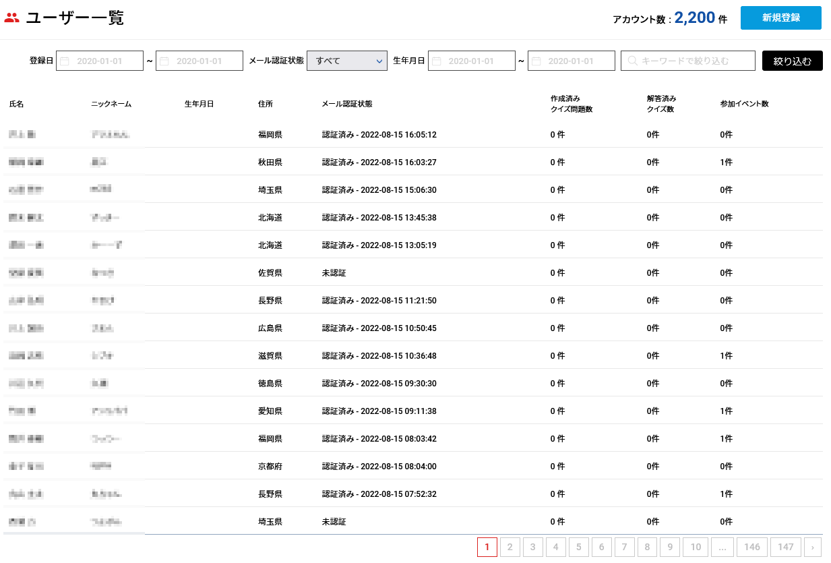Go to page 2 in pagination
The height and width of the screenshot is (563, 831).
510,547
